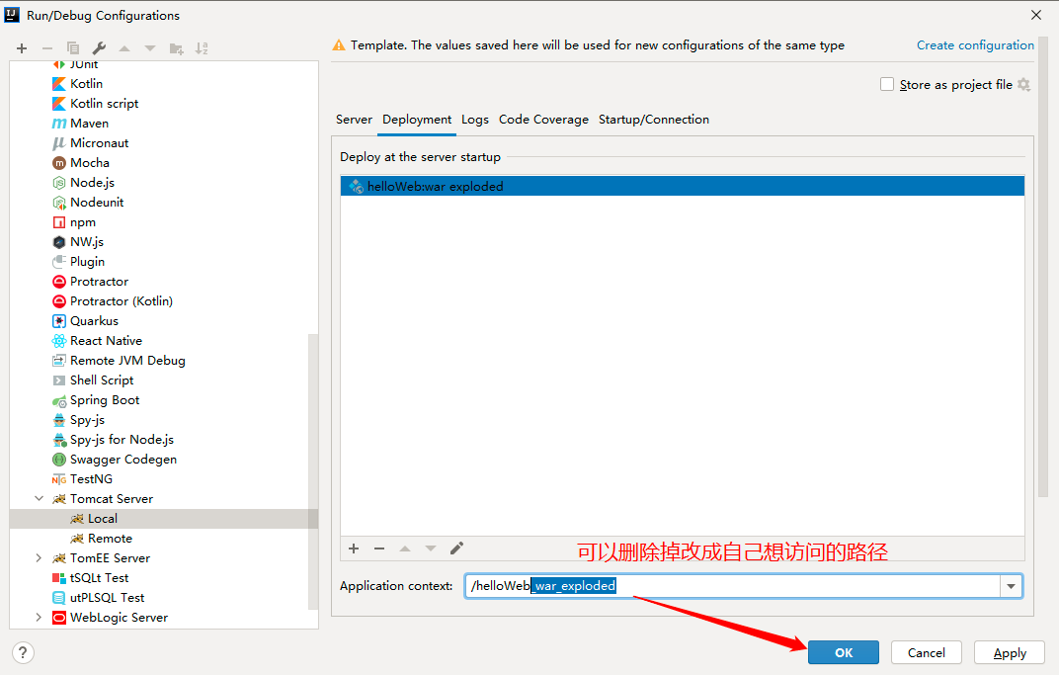Click inside the Application context text field
The height and width of the screenshot is (675, 1059).
[733, 586]
